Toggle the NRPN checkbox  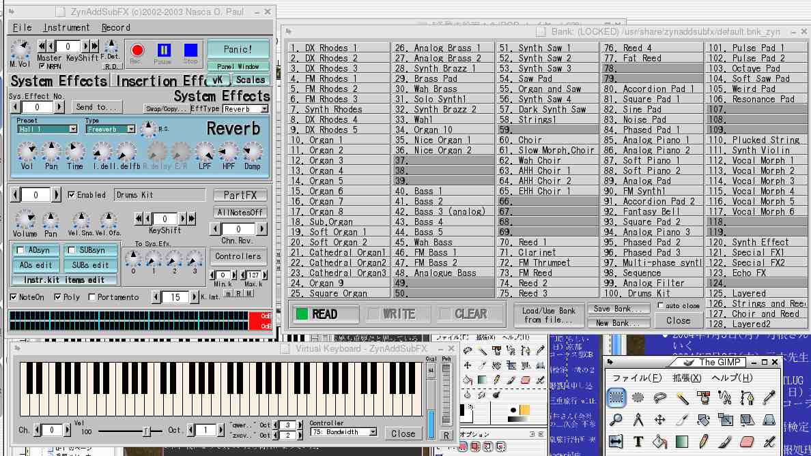coord(42,66)
